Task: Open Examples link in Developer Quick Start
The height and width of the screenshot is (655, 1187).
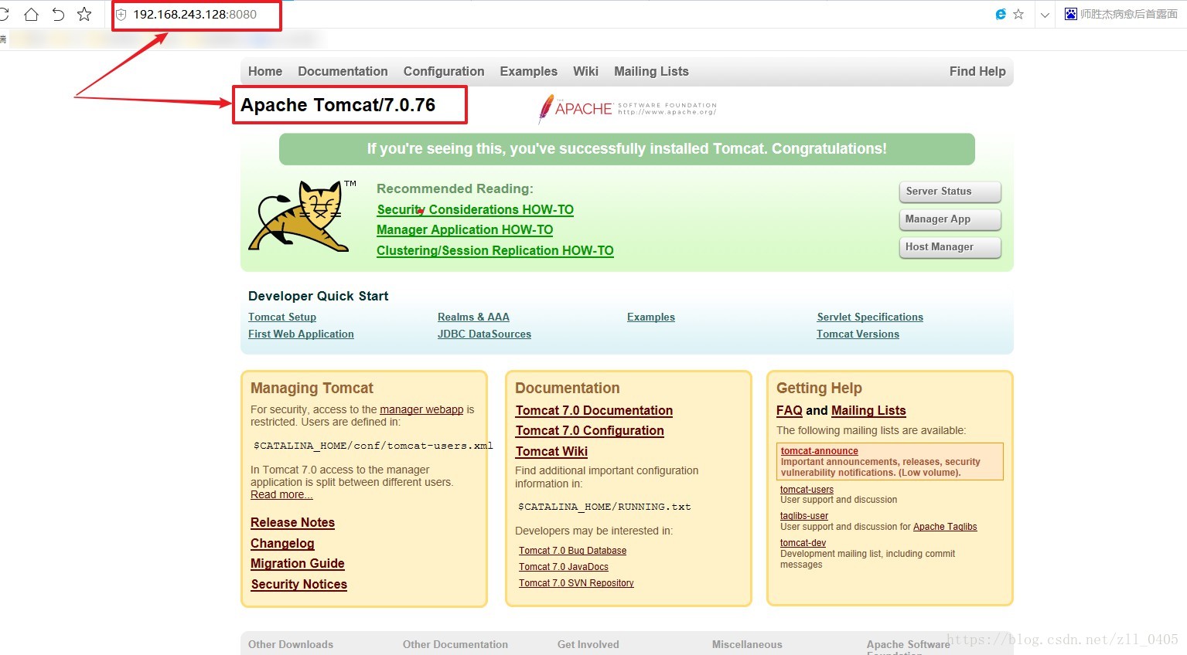Action: coord(651,317)
